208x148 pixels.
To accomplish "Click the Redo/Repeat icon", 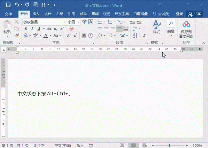I will 27,5.
